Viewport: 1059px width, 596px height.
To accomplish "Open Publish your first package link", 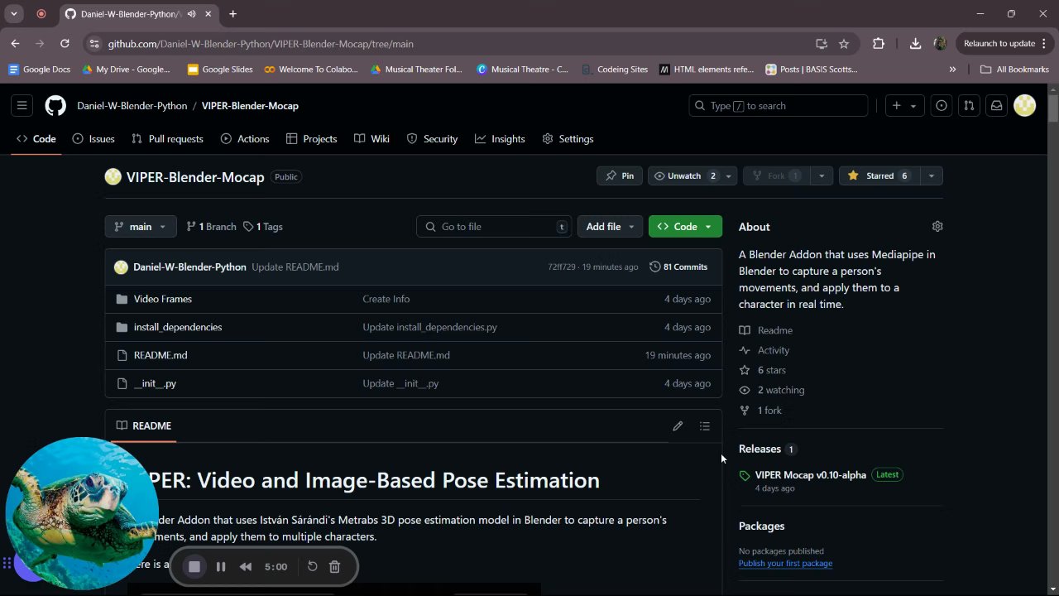I will pos(785,564).
